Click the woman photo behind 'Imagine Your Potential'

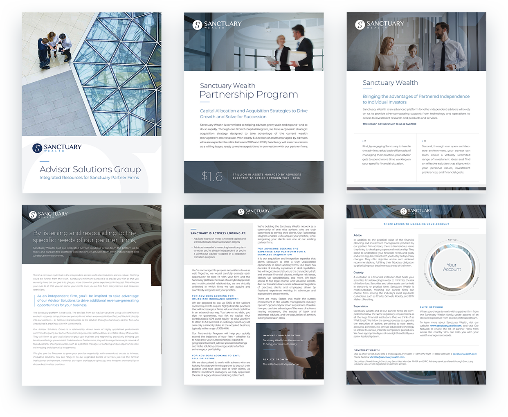(290, 351)
